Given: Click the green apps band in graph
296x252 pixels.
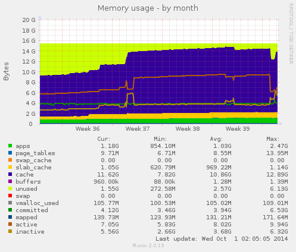Looking at the screenshot, I should tap(159, 121).
